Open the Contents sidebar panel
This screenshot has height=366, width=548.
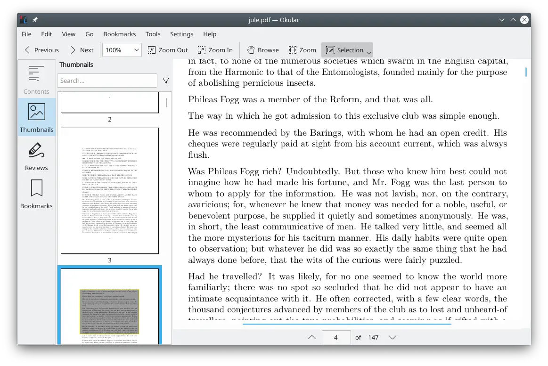pos(36,79)
